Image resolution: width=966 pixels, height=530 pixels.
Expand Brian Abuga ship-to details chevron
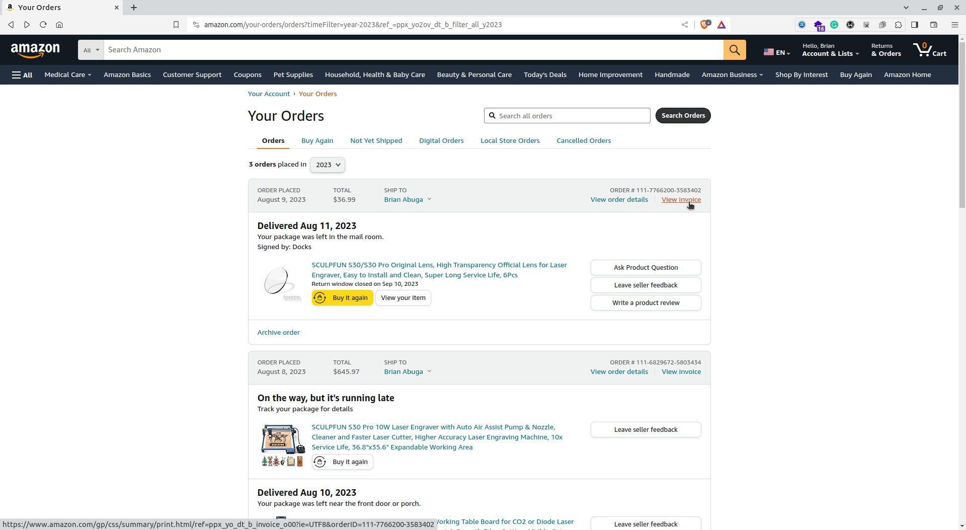tap(430, 199)
